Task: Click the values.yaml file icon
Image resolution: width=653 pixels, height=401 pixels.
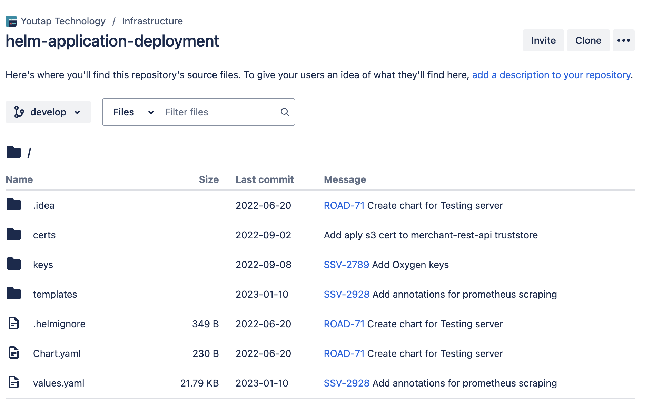Action: click(x=14, y=383)
